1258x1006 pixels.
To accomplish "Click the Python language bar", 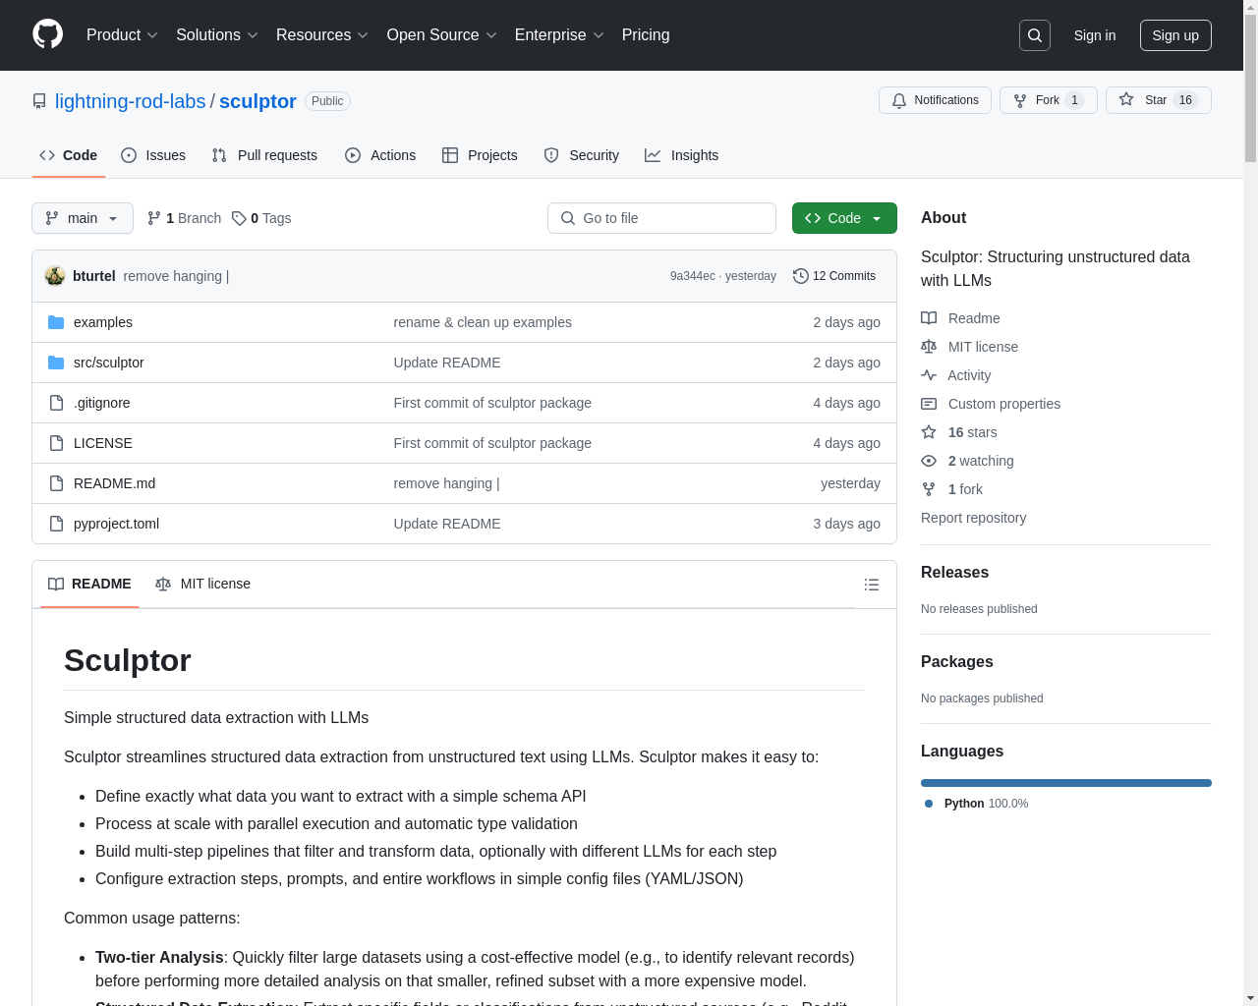I will coord(1066,783).
